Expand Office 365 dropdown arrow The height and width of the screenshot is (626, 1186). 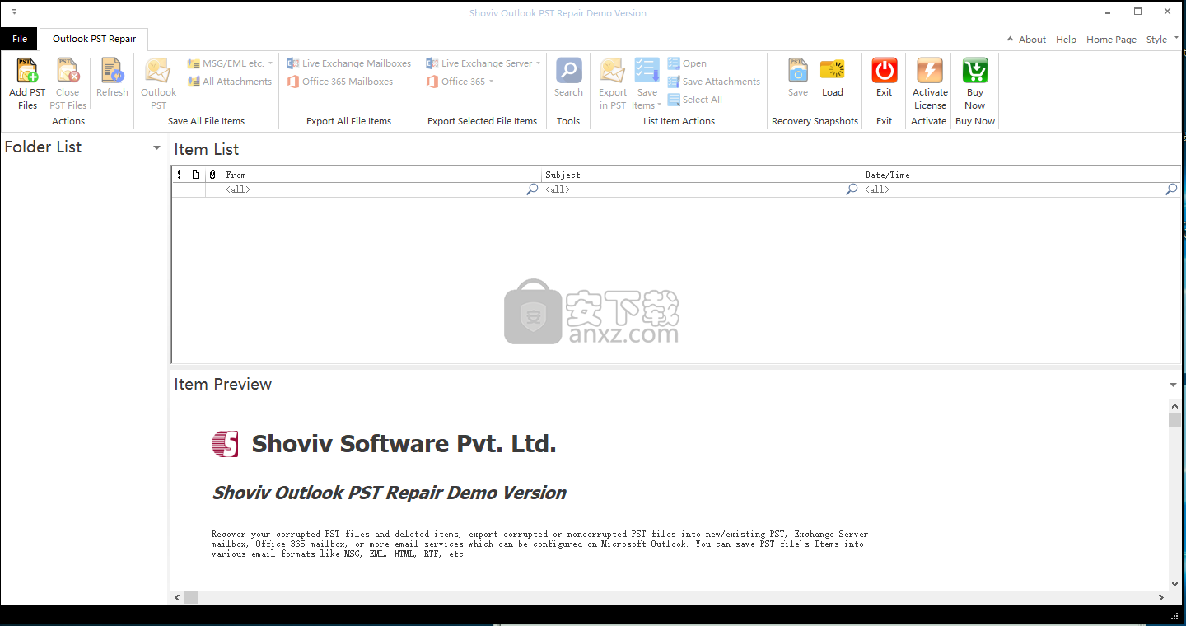click(x=491, y=82)
